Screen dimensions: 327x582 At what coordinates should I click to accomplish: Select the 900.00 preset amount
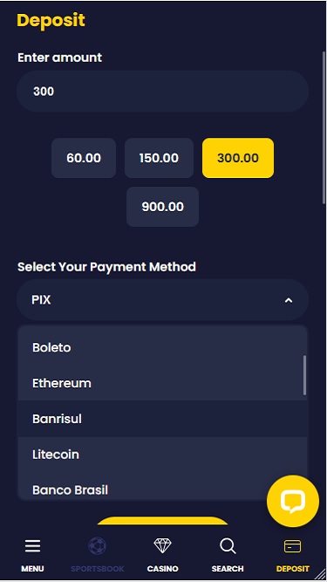coord(163,207)
